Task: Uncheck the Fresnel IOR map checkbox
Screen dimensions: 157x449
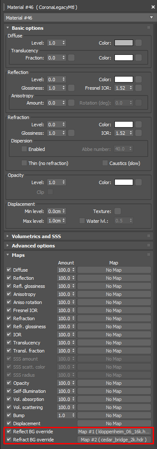Action: tap(9, 310)
